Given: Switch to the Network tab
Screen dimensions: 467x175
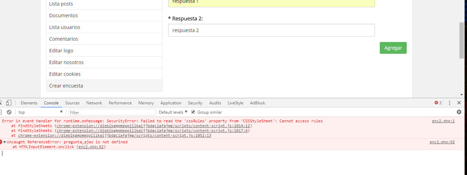Looking at the screenshot, I should click(94, 103).
